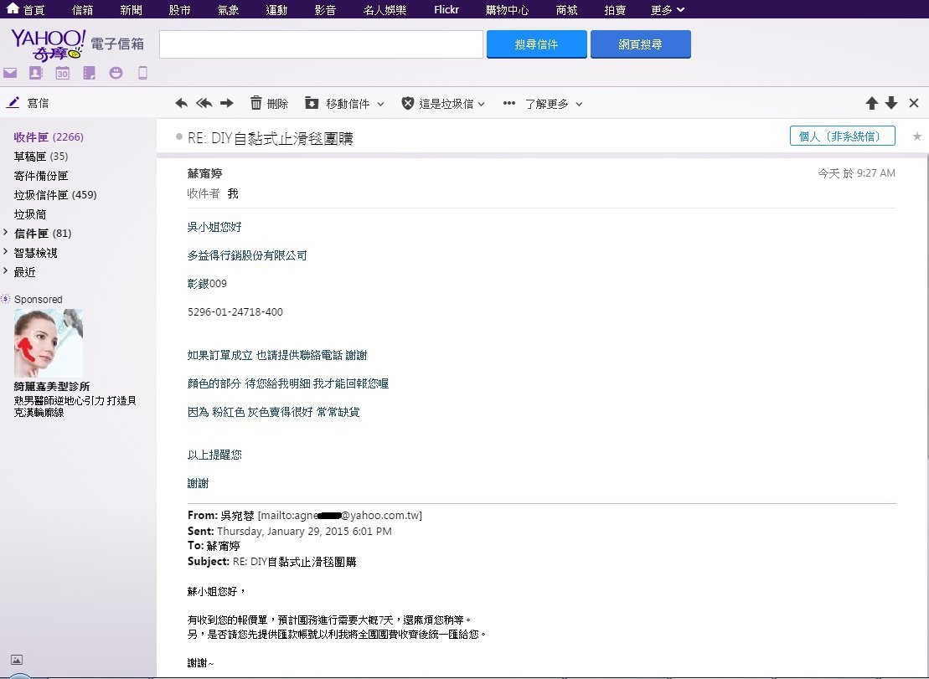The image size is (929, 679).
Task: Click the 搜尋信件 button
Action: [x=536, y=44]
